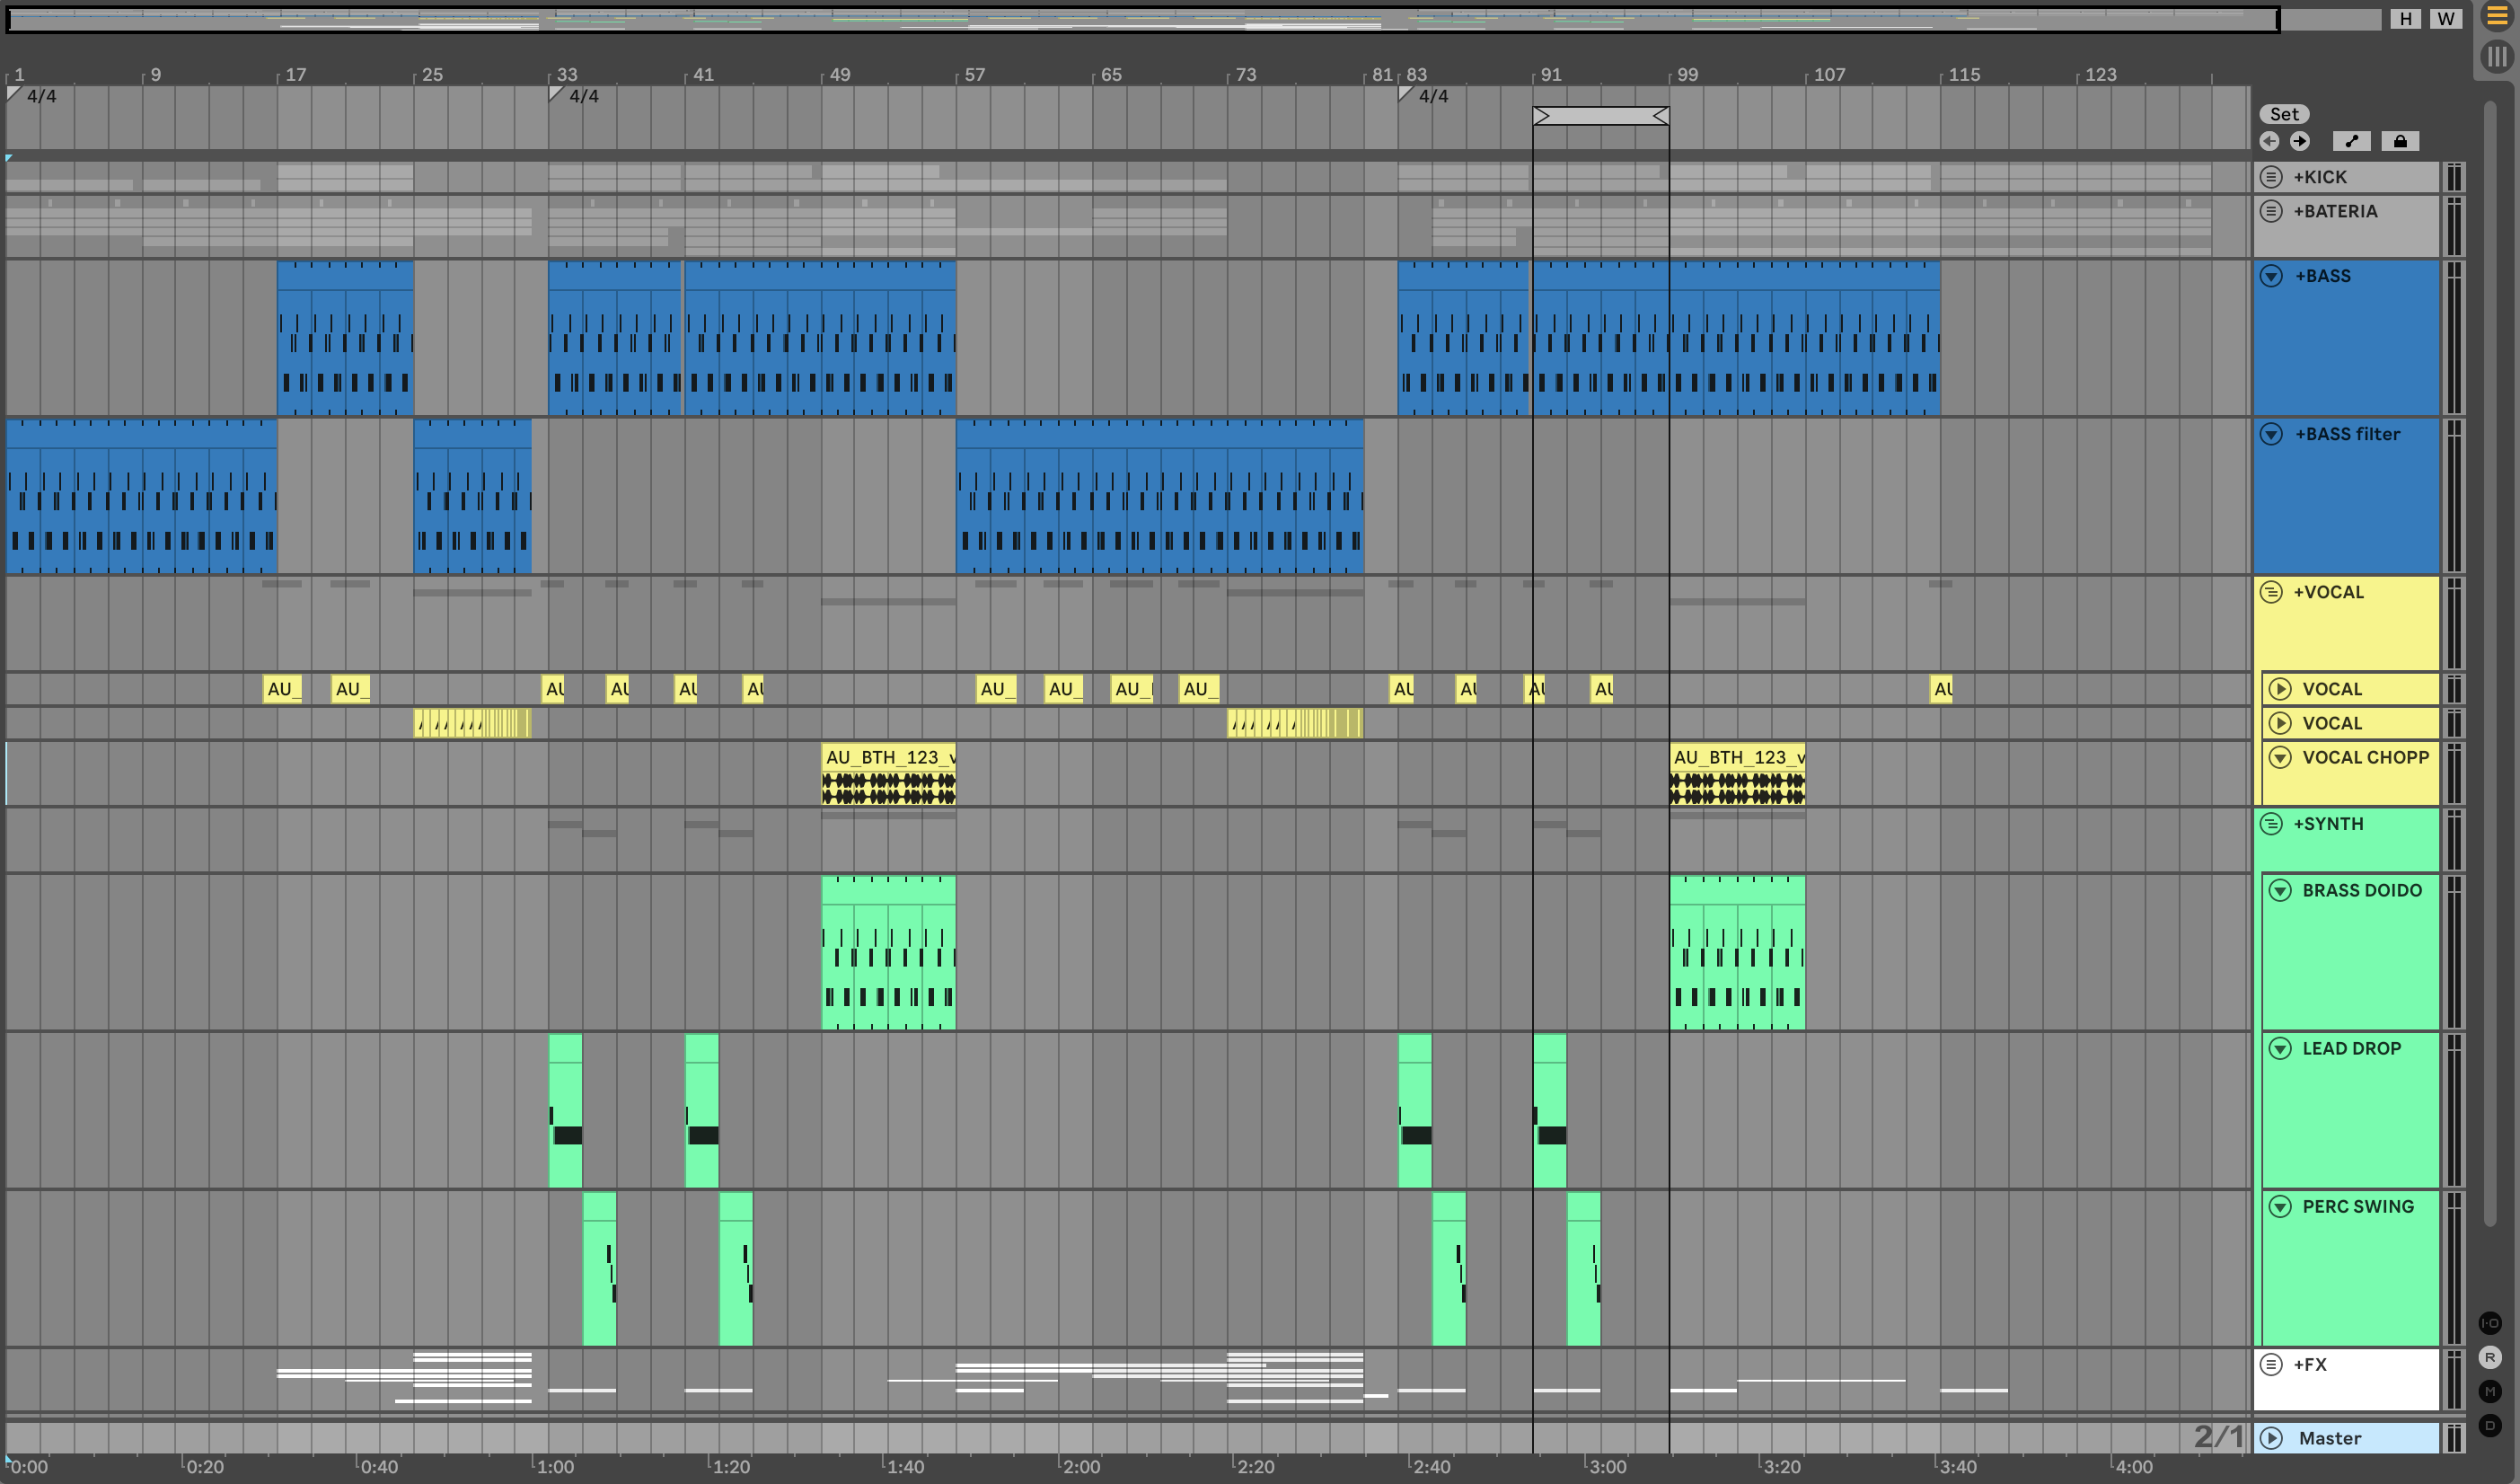Click the +KICK track level meter
This screenshot has width=2520, height=1484.
coord(2454,177)
